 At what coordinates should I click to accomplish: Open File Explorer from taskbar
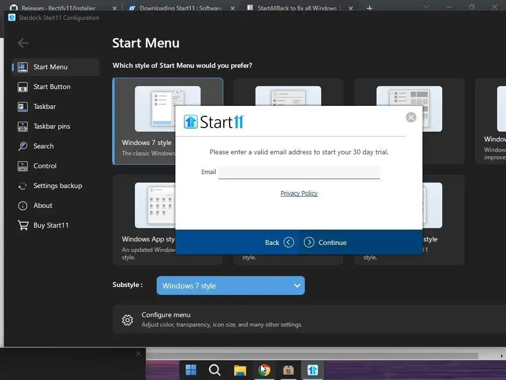point(240,370)
